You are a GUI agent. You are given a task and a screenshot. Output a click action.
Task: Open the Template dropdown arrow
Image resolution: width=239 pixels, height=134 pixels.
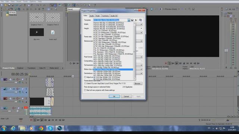129,20
